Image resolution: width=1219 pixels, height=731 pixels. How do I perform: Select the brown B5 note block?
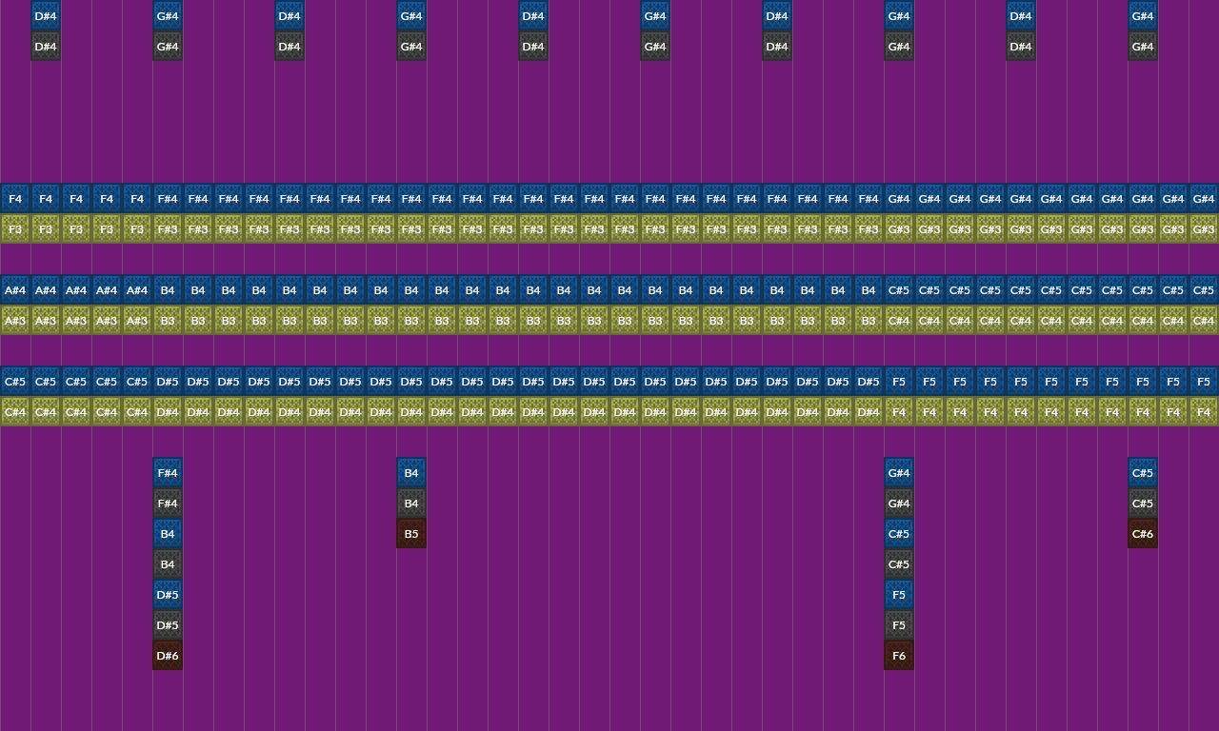(x=411, y=533)
